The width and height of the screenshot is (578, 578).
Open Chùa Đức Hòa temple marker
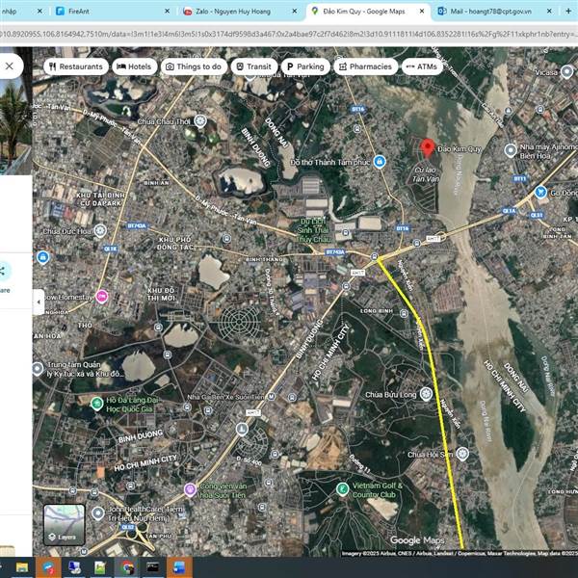pos(100,231)
